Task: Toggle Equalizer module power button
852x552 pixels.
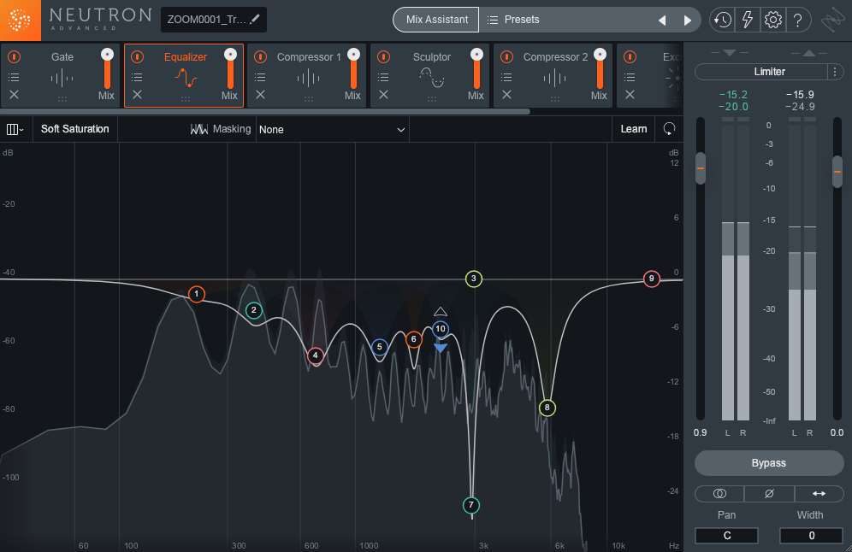Action: click(138, 56)
